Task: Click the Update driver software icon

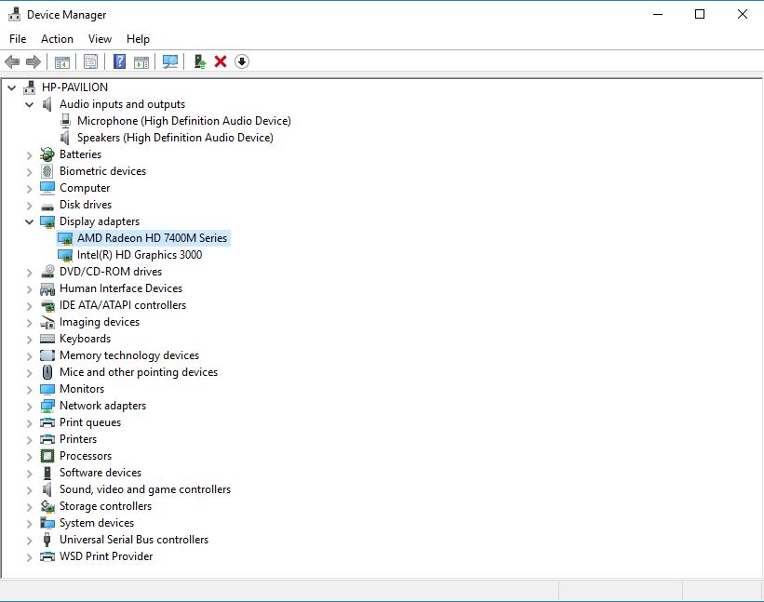Action: click(x=200, y=61)
